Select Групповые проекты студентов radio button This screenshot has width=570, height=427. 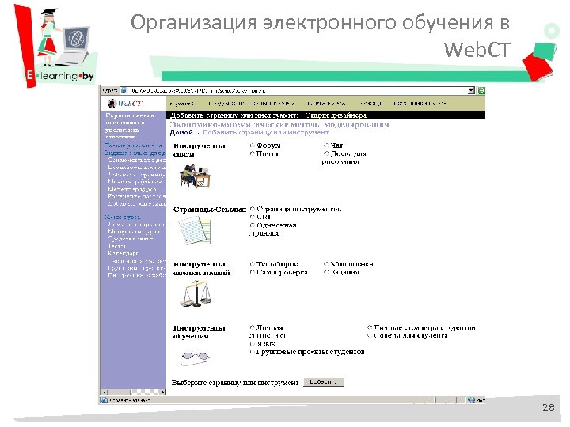[x=252, y=351]
